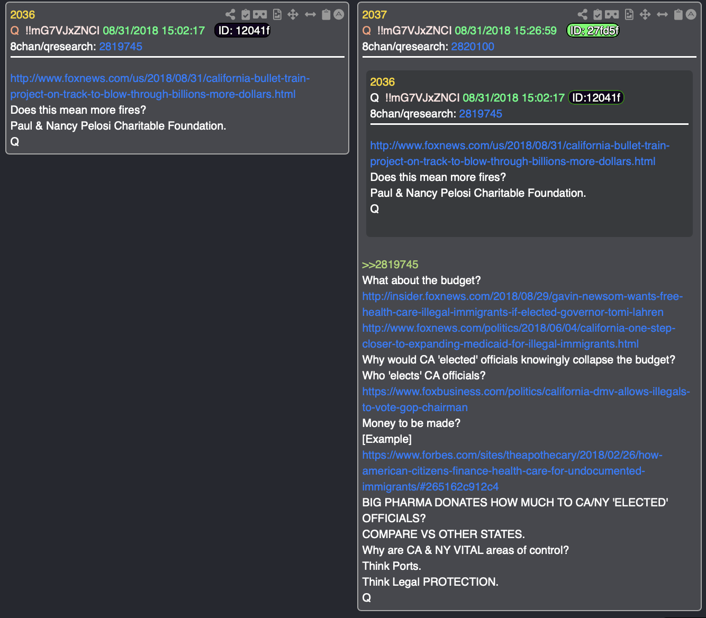Open foxbusiness california-dmv-allows-illegals link

point(526,399)
